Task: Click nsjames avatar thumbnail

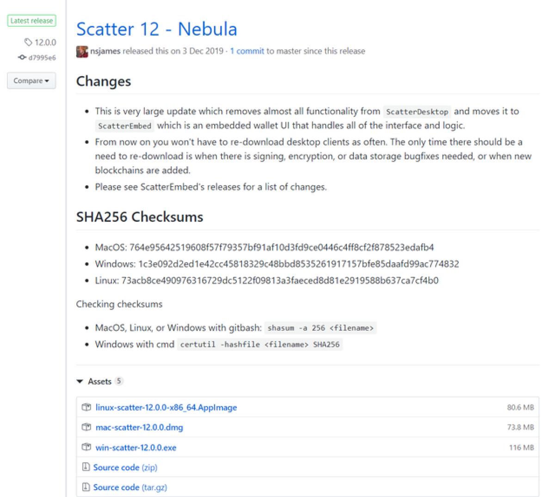Action: 82,51
